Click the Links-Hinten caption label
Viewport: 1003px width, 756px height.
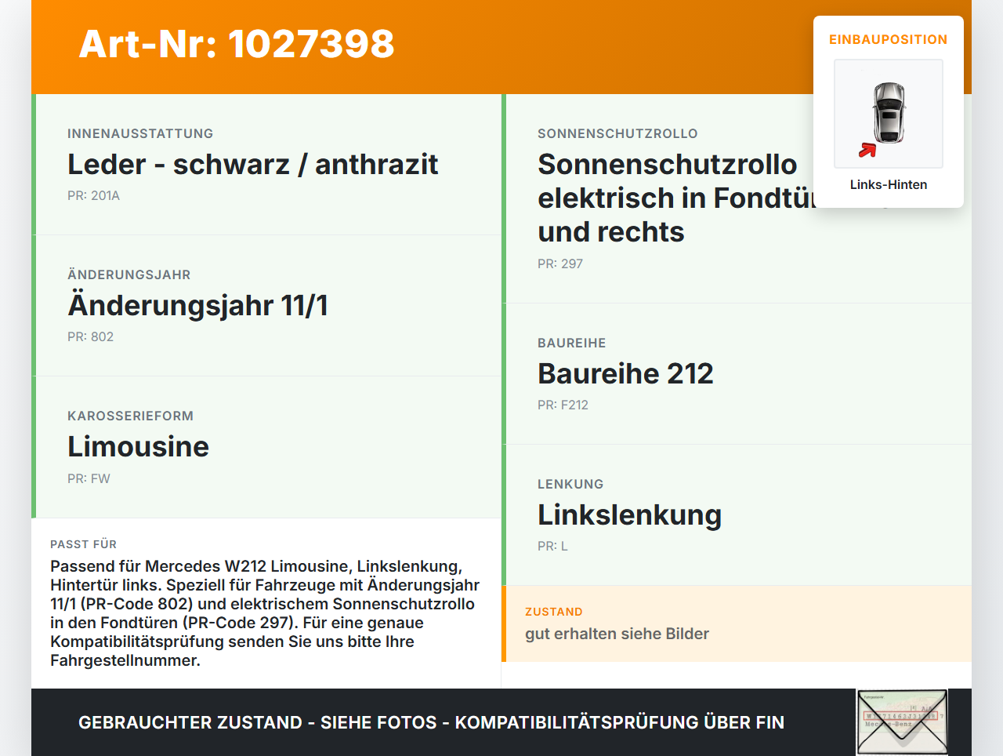point(889,184)
